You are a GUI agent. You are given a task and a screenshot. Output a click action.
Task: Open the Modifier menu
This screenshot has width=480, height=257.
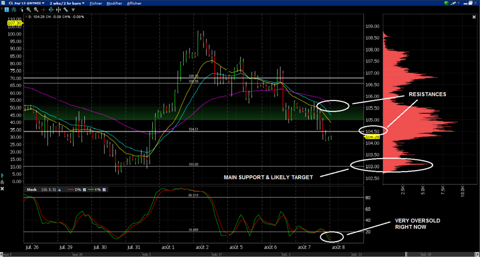(114, 3)
